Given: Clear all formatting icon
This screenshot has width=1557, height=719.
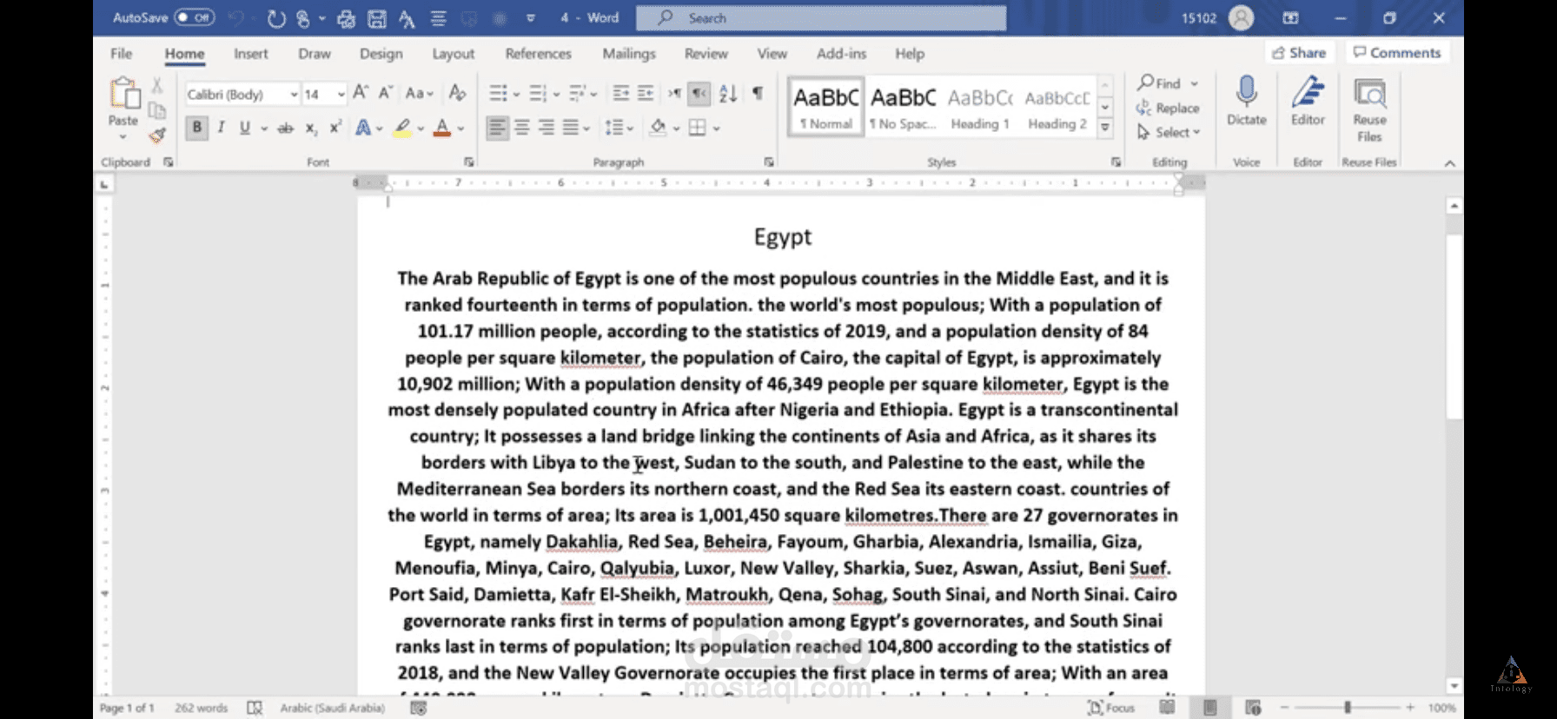Looking at the screenshot, I should point(457,93).
